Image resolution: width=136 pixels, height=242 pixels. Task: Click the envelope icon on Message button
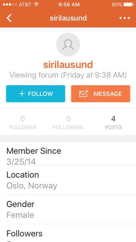84,93
